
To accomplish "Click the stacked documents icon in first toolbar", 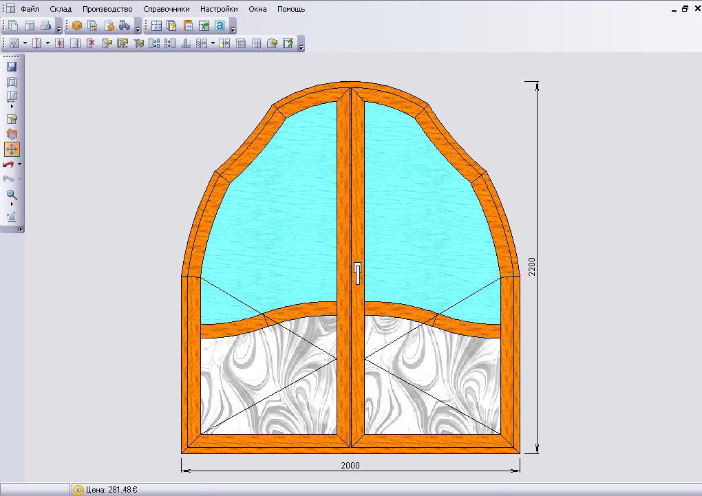I will [14, 25].
